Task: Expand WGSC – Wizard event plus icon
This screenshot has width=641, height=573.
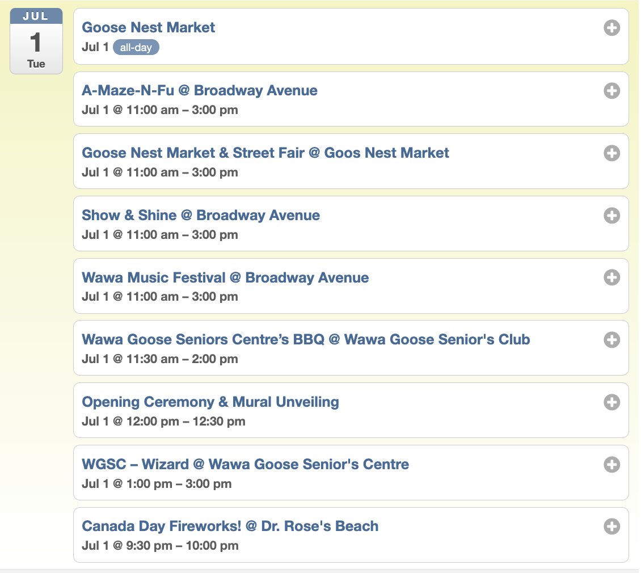Action: tap(612, 465)
